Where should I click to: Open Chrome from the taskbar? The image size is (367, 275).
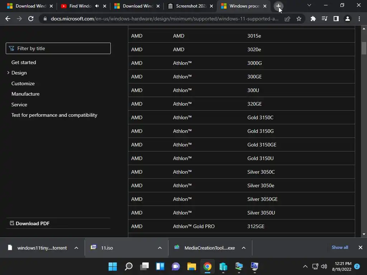pos(208,266)
